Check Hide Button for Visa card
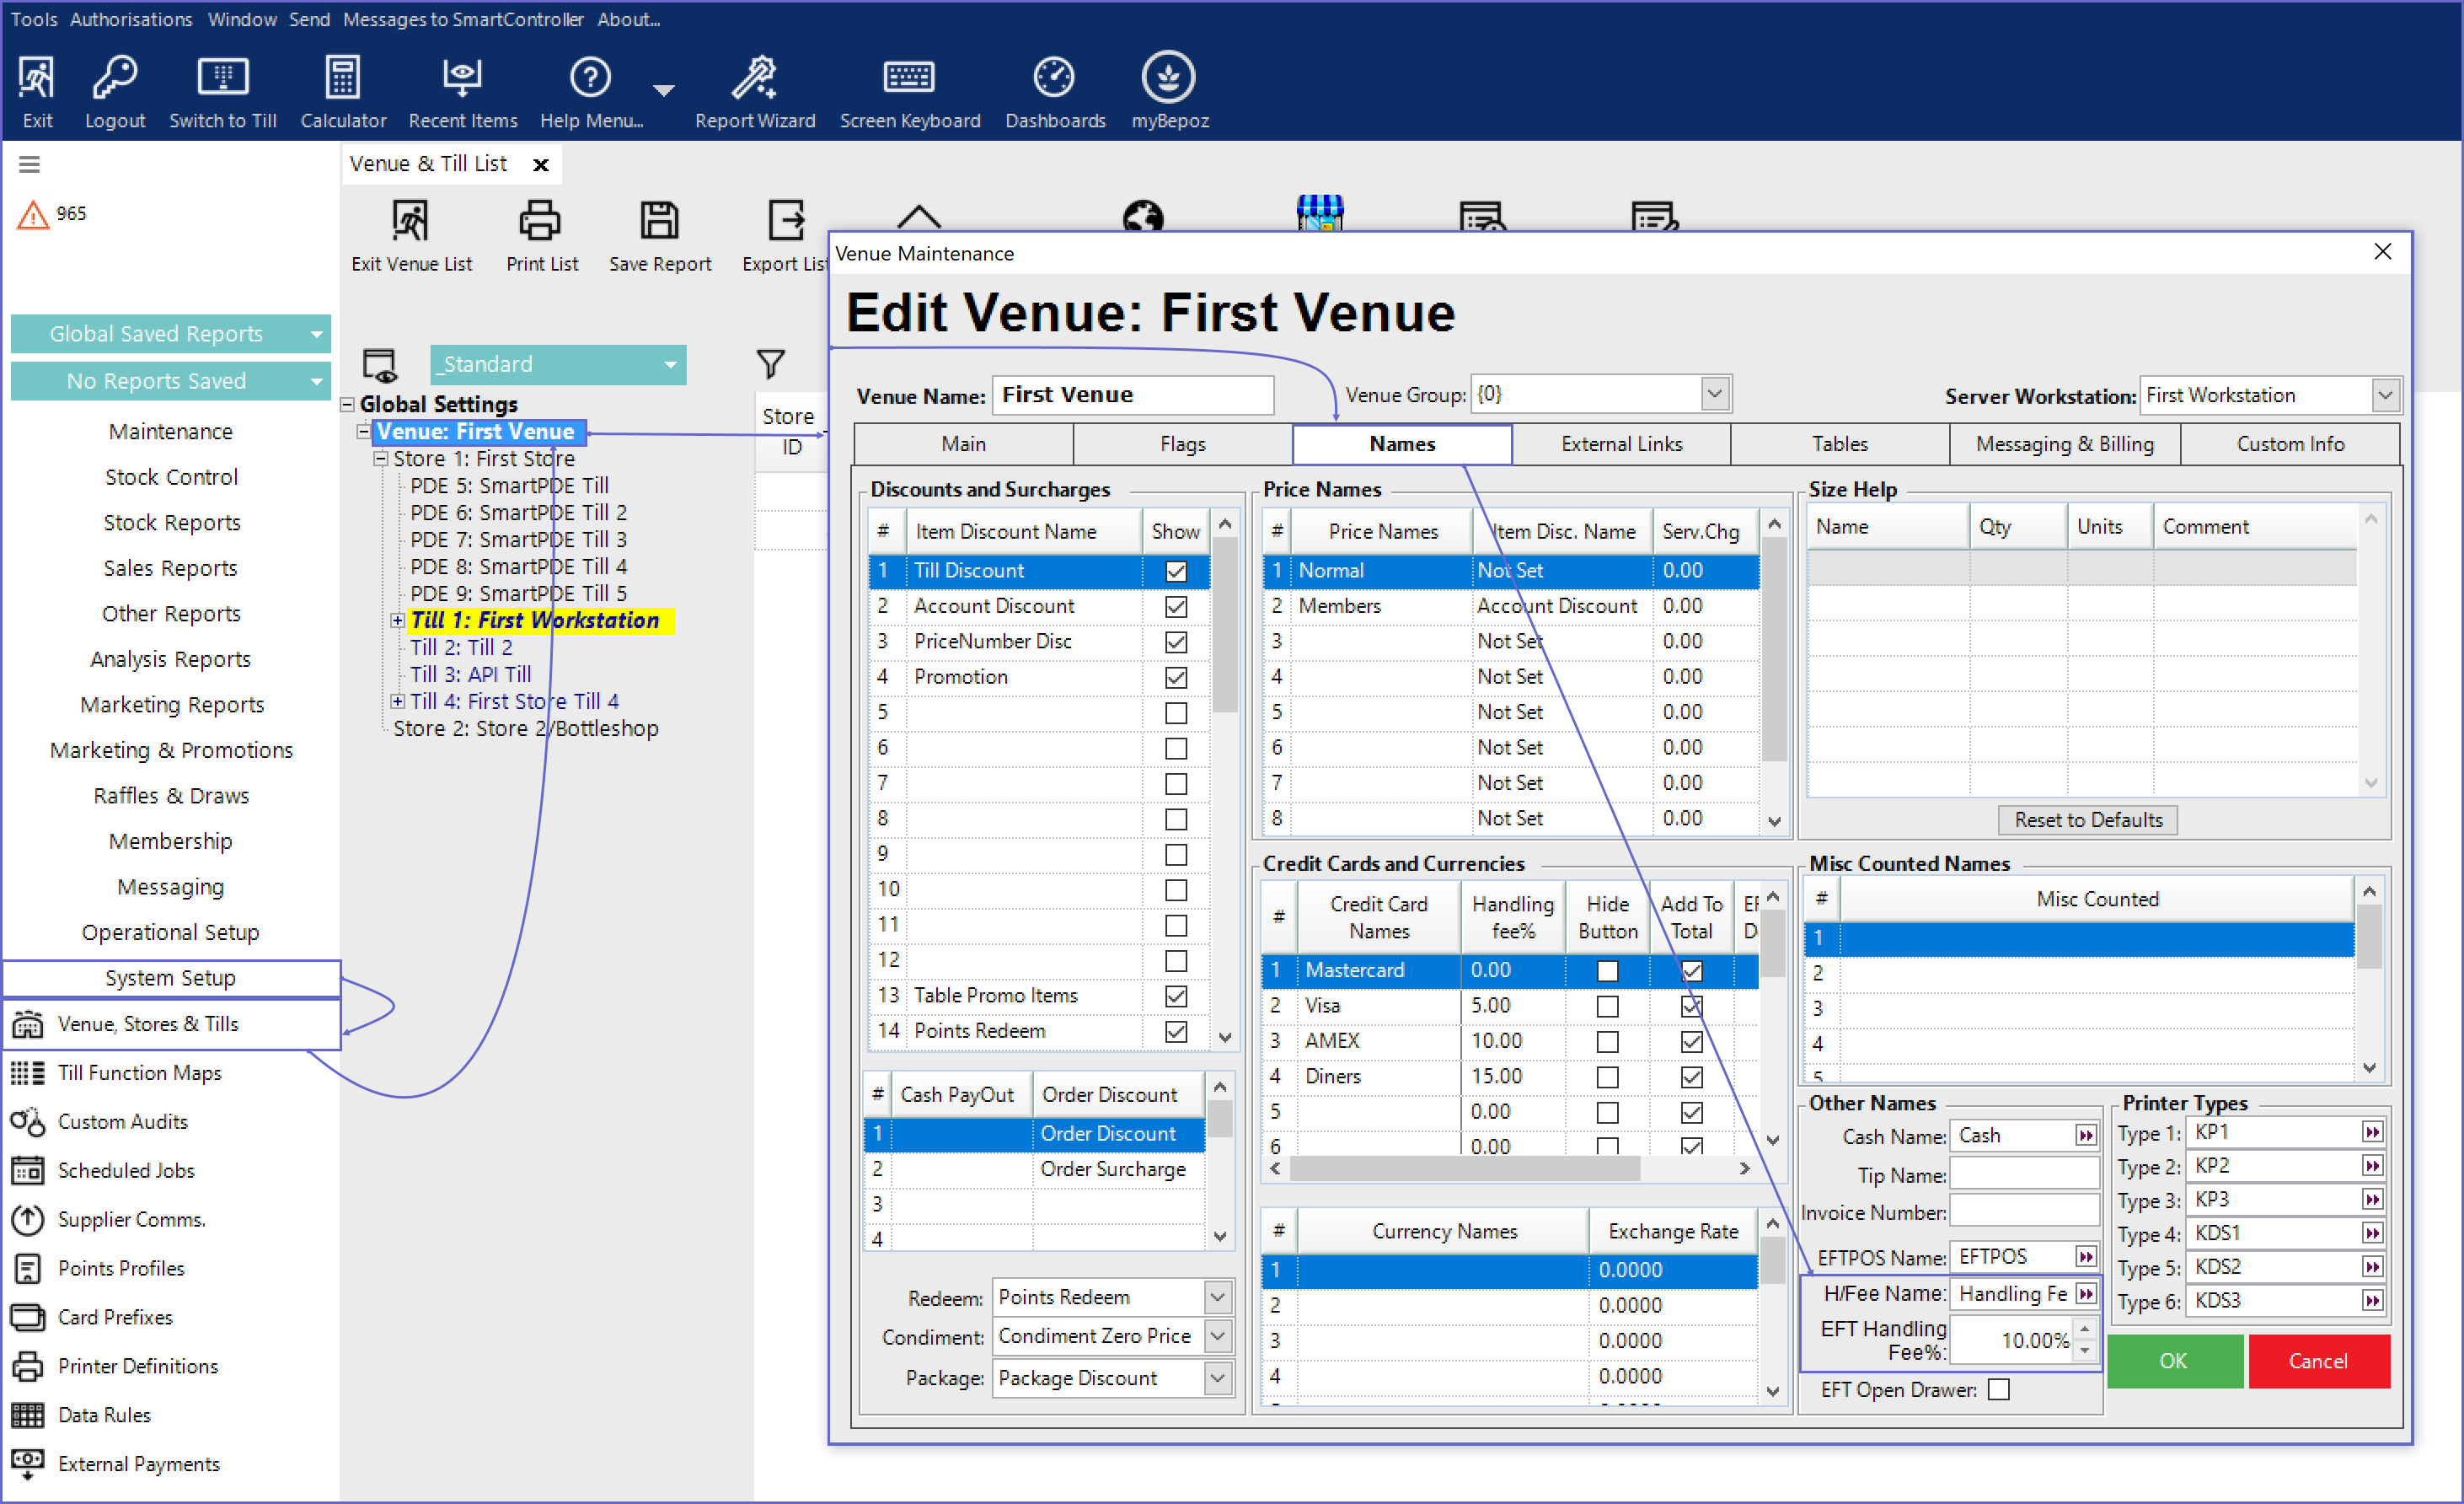The image size is (2464, 1504). (x=1607, y=1006)
